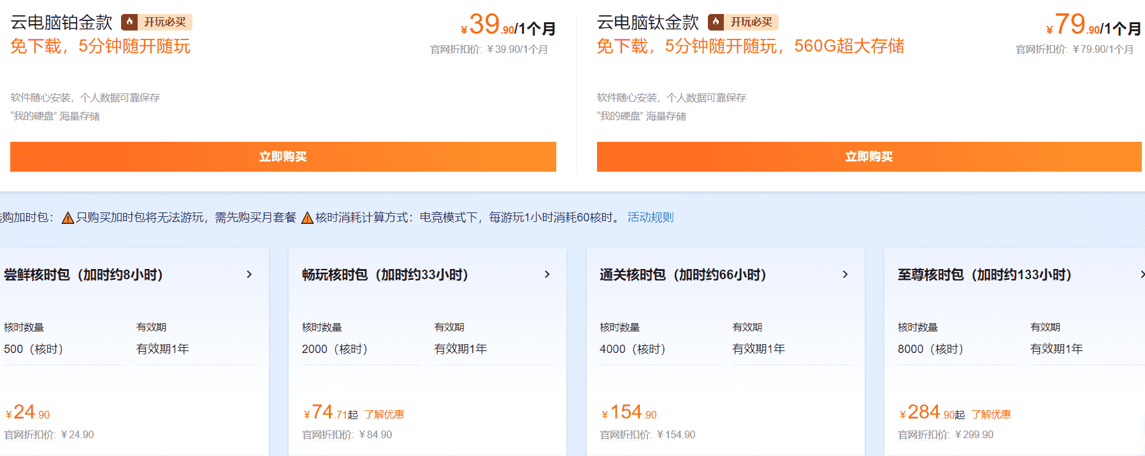Click the flame icon beside 云电脑钛金款
Viewport: 1145px width, 456px height.
tap(716, 22)
